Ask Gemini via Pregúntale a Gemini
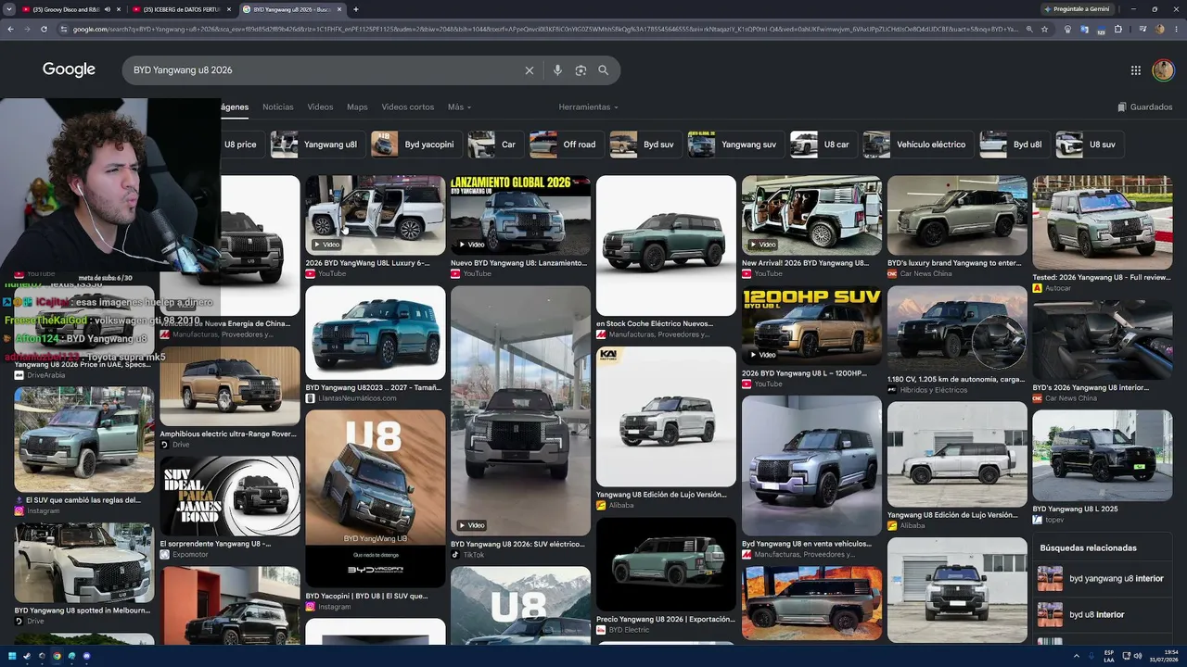The height and width of the screenshot is (667, 1187). coord(1076,9)
